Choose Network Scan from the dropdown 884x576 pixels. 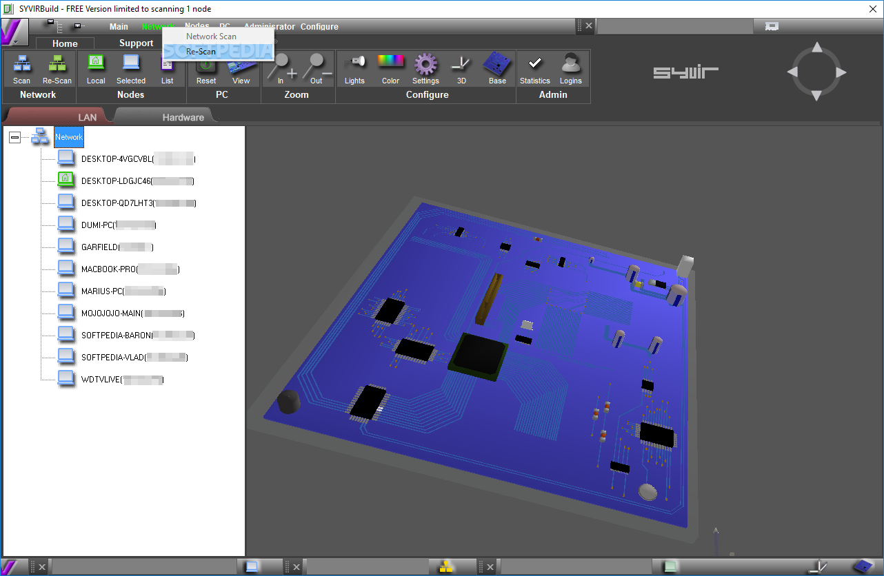[x=211, y=37]
